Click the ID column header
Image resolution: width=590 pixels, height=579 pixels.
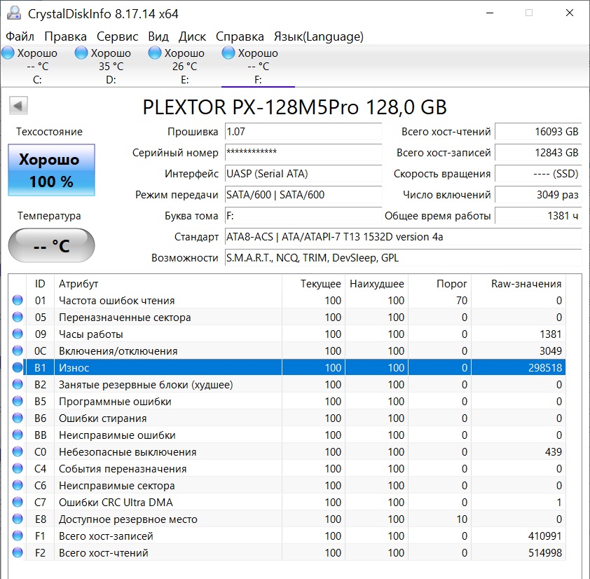[40, 284]
